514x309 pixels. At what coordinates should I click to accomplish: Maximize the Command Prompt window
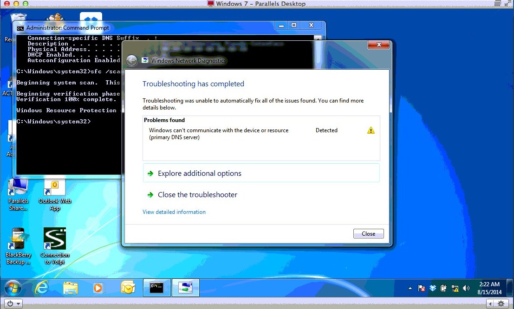point(294,25)
